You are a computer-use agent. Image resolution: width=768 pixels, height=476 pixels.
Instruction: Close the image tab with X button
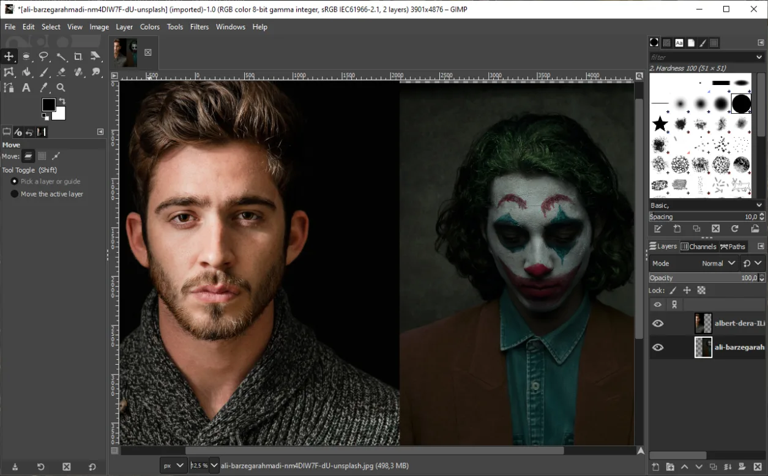tap(148, 53)
